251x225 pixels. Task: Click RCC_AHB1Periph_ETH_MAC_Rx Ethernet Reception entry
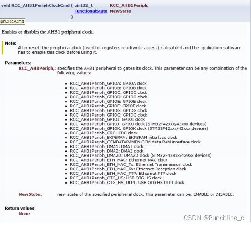pyautogui.click(x=128, y=169)
